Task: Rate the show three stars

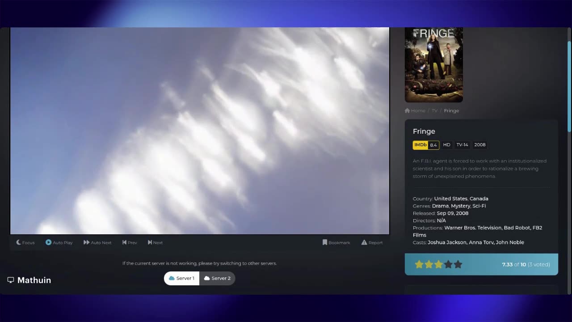Action: click(x=438, y=264)
